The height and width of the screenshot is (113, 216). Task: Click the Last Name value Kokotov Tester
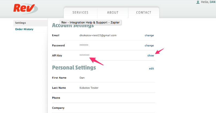click(x=89, y=88)
